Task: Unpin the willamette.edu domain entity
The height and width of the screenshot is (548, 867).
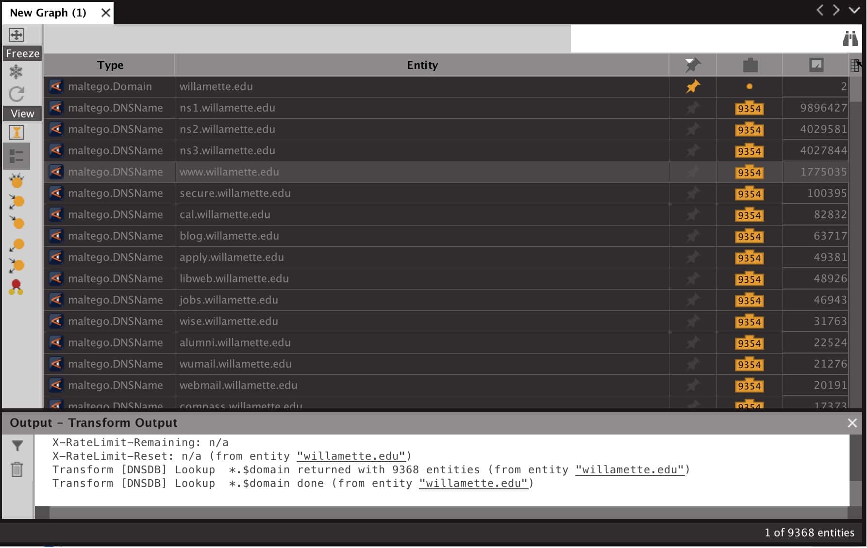Action: point(693,86)
